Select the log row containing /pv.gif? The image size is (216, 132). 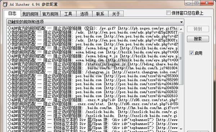(x=93, y=28)
